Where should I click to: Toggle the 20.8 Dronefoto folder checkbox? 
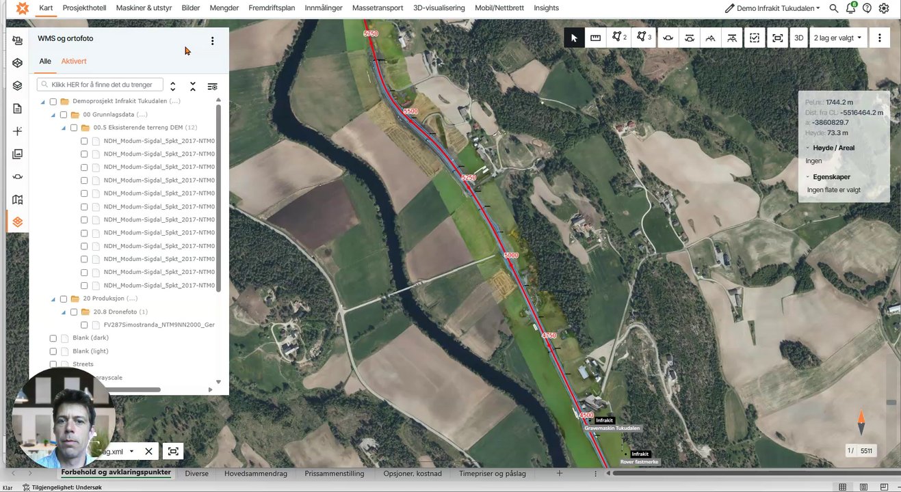click(x=74, y=312)
